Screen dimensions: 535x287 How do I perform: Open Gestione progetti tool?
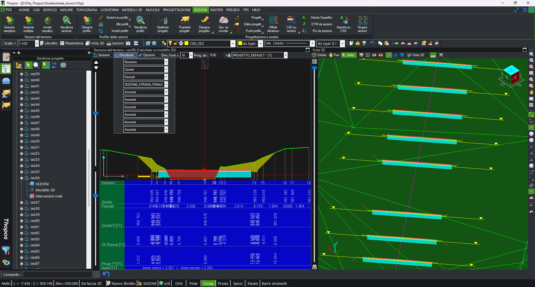click(163, 24)
